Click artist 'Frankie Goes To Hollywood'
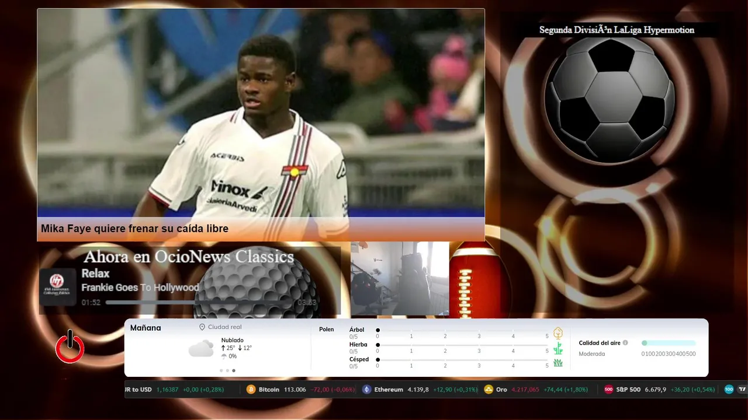 (140, 288)
